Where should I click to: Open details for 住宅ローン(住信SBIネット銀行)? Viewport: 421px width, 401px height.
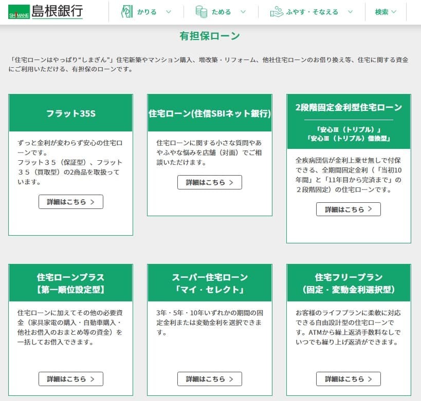[210, 182]
